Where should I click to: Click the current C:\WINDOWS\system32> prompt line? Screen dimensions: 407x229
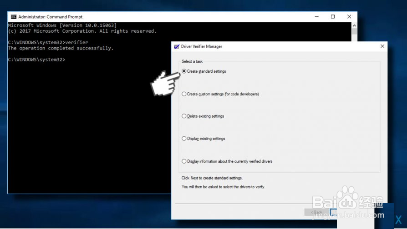tap(36, 60)
